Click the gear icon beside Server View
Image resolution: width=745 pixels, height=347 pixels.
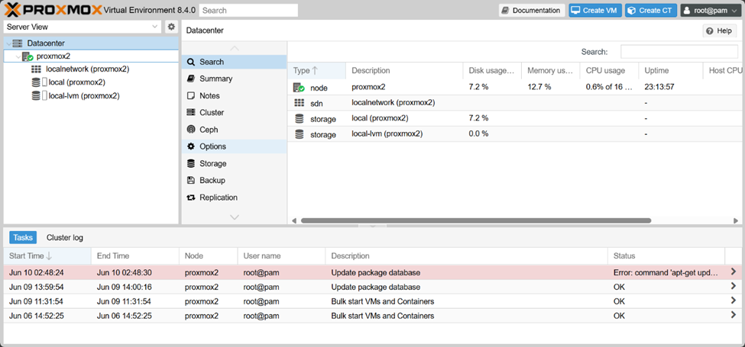coord(171,27)
